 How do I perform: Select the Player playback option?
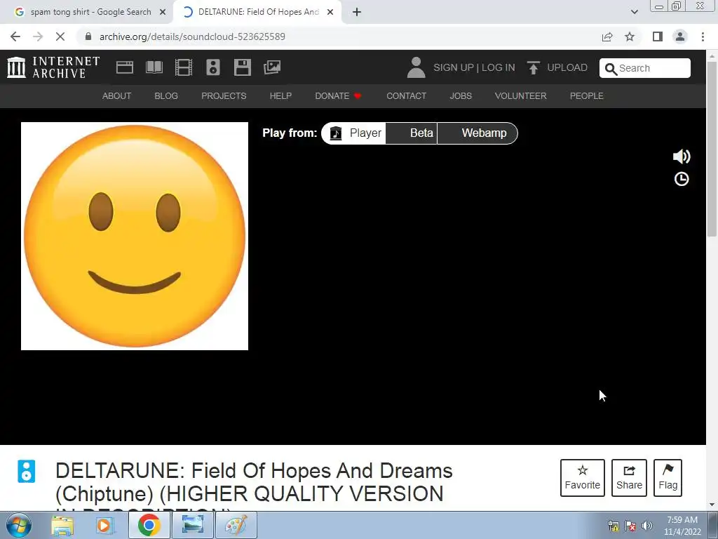point(354,133)
